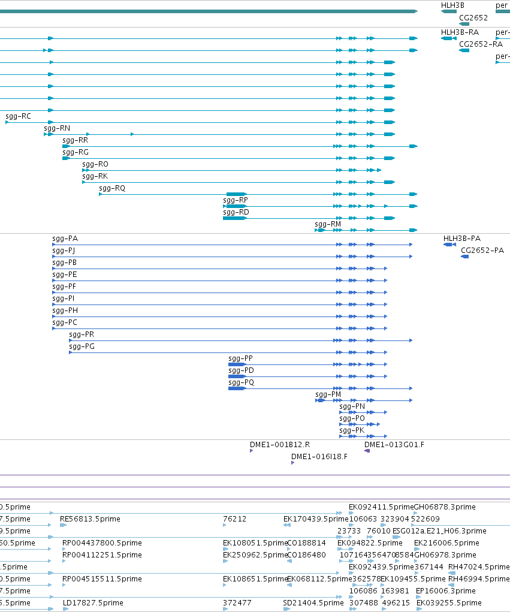Select the GH06978.3prime EST label

click(x=445, y=555)
